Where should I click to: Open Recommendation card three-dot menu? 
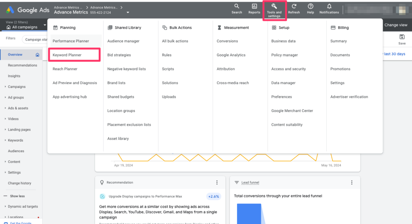click(x=217, y=183)
